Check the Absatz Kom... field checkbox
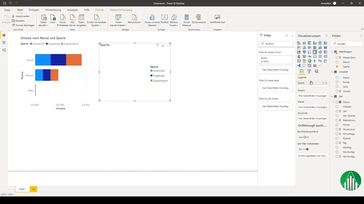This screenshot has height=204, width=364. point(337,58)
